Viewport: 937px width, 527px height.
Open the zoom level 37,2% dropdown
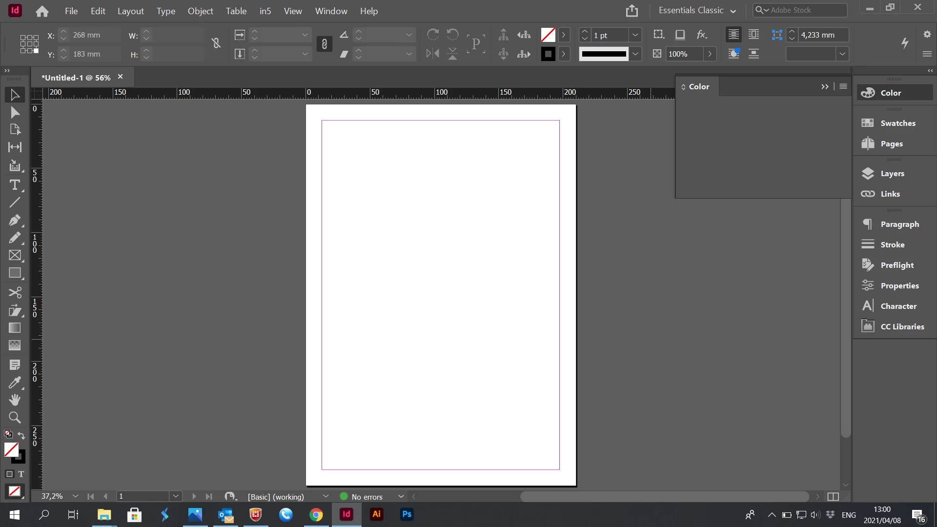pos(75,496)
